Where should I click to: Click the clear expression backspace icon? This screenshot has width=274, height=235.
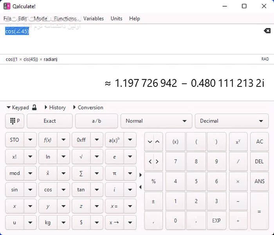[267, 31]
